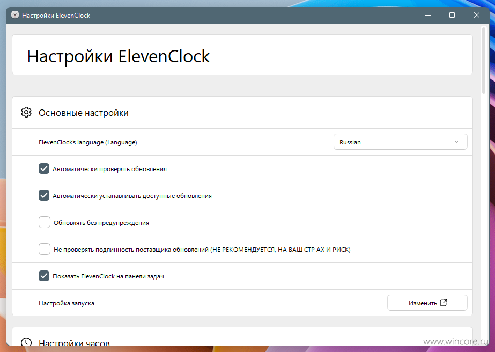
Task: Click the vertical scrollbar thumb
Action: pos(483,60)
